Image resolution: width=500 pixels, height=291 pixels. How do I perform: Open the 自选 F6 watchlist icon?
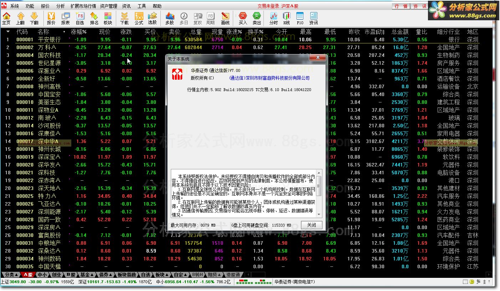pos(80,18)
